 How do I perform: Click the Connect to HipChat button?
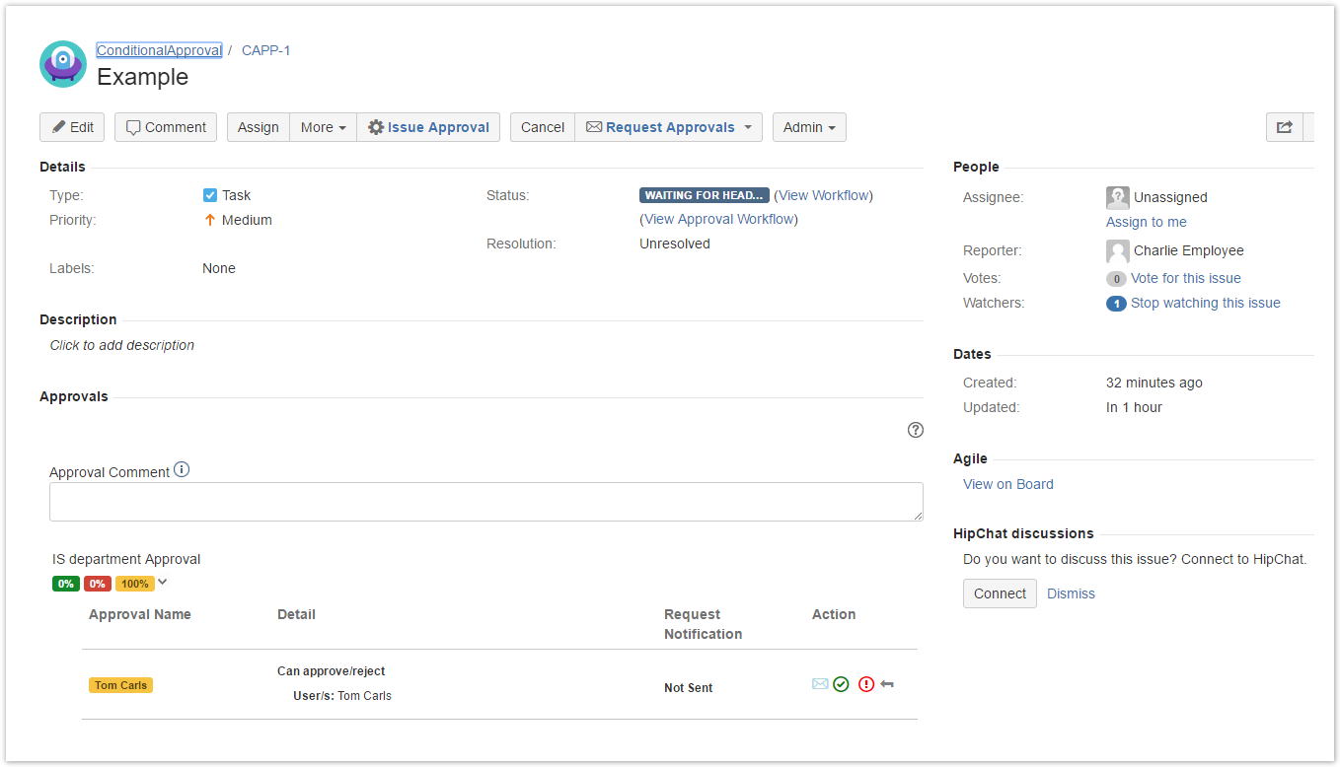(1000, 593)
